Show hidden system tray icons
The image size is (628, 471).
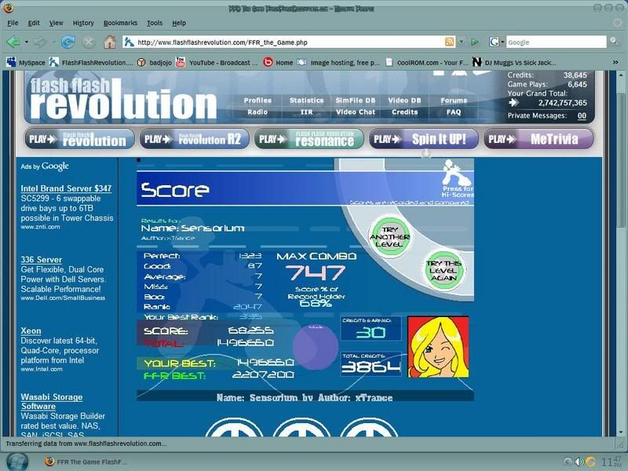click(568, 461)
